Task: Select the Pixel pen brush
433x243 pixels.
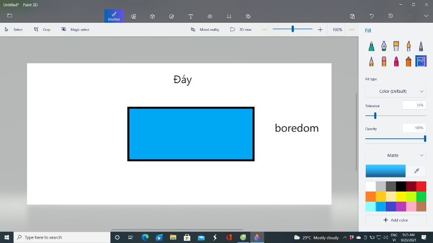Action: (x=421, y=46)
